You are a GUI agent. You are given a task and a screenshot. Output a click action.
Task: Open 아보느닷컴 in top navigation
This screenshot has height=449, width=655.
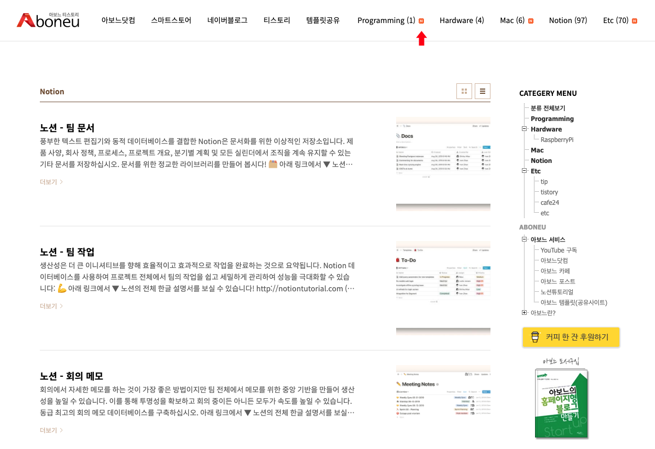(118, 20)
